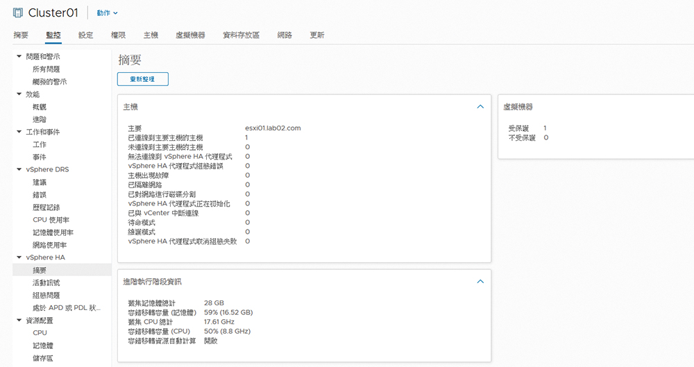Click the 50% (8.8 GHz) failover CPU value
Viewport: 694px width, 367px height.
click(x=227, y=331)
